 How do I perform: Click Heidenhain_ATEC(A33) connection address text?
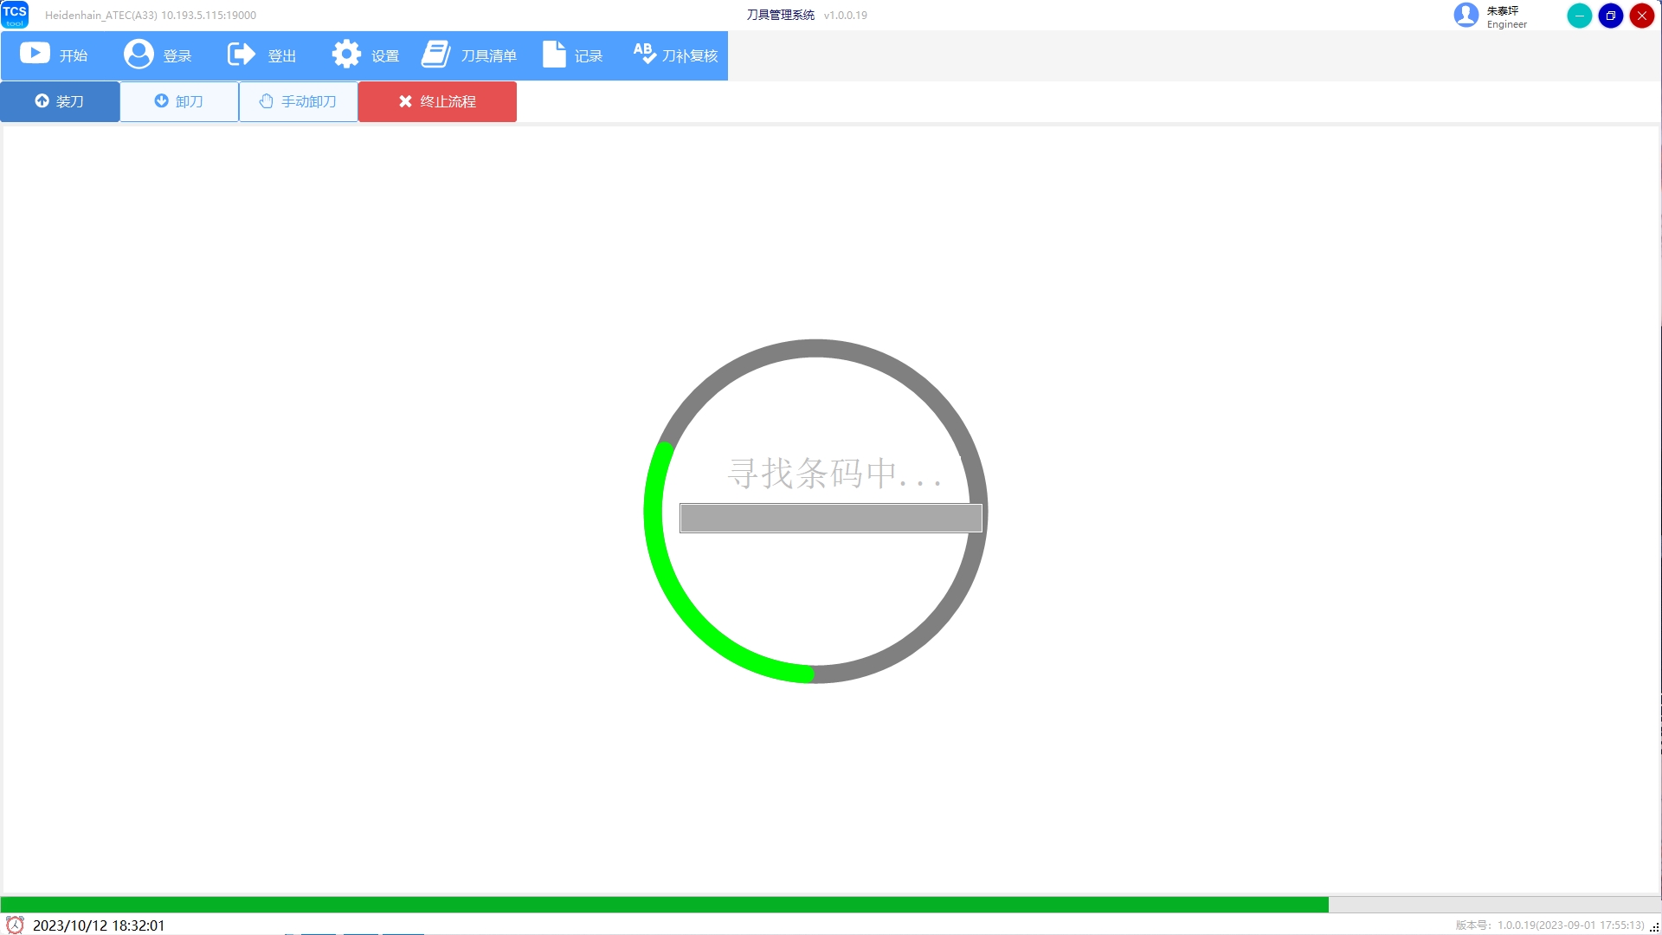(151, 16)
